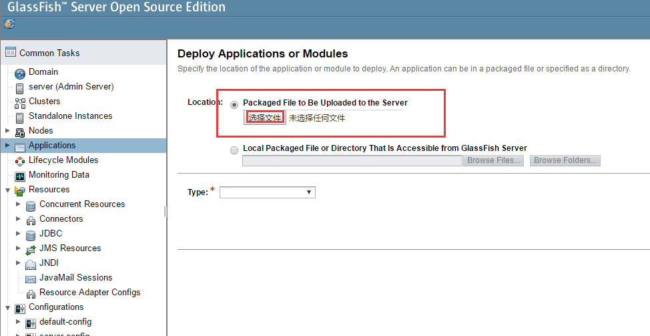Open JMS Resources label
The height and width of the screenshot is (336, 650).
(x=70, y=248)
